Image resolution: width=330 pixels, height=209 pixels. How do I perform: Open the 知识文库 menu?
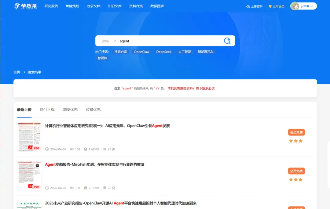[115, 6]
